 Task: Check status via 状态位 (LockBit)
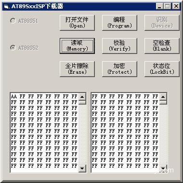point(162,69)
